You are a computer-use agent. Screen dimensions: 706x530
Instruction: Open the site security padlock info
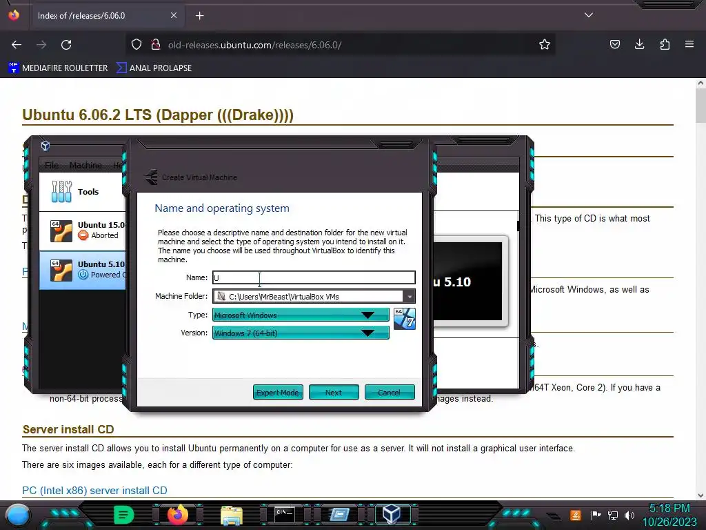tap(156, 45)
